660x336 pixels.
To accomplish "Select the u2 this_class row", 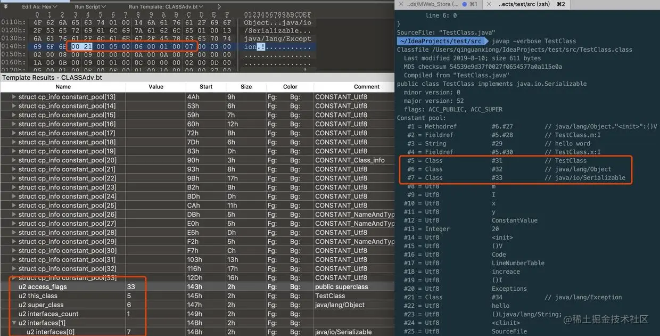I will [197, 296].
